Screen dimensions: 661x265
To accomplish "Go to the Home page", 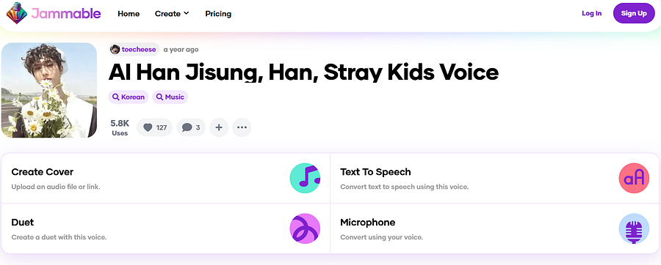I will tap(129, 14).
